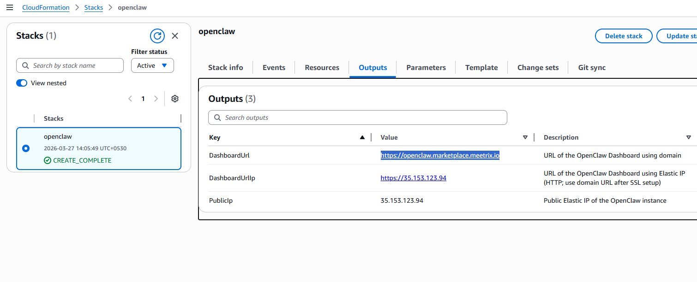
Task: Sort outputs by Key column arrow
Action: coord(362,137)
